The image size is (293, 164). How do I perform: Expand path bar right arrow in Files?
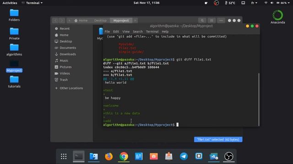135,20
